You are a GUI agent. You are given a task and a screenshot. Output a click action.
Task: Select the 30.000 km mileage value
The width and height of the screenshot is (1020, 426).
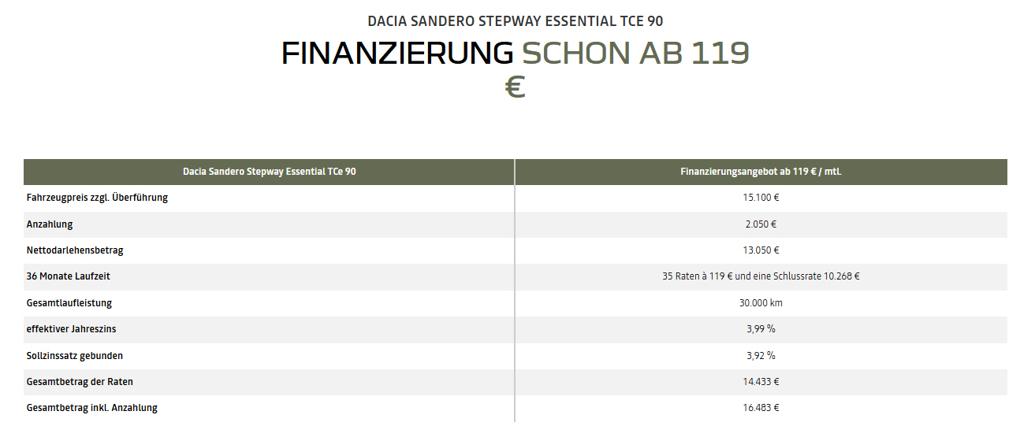761,302
